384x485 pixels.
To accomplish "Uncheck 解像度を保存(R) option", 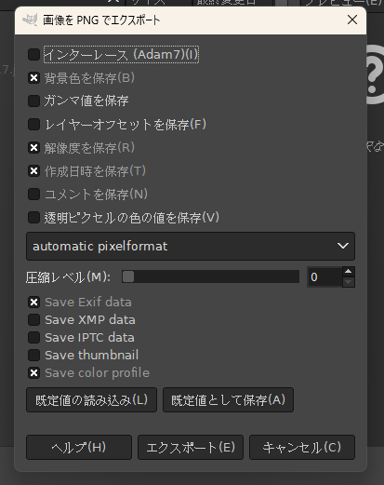I will point(33,148).
